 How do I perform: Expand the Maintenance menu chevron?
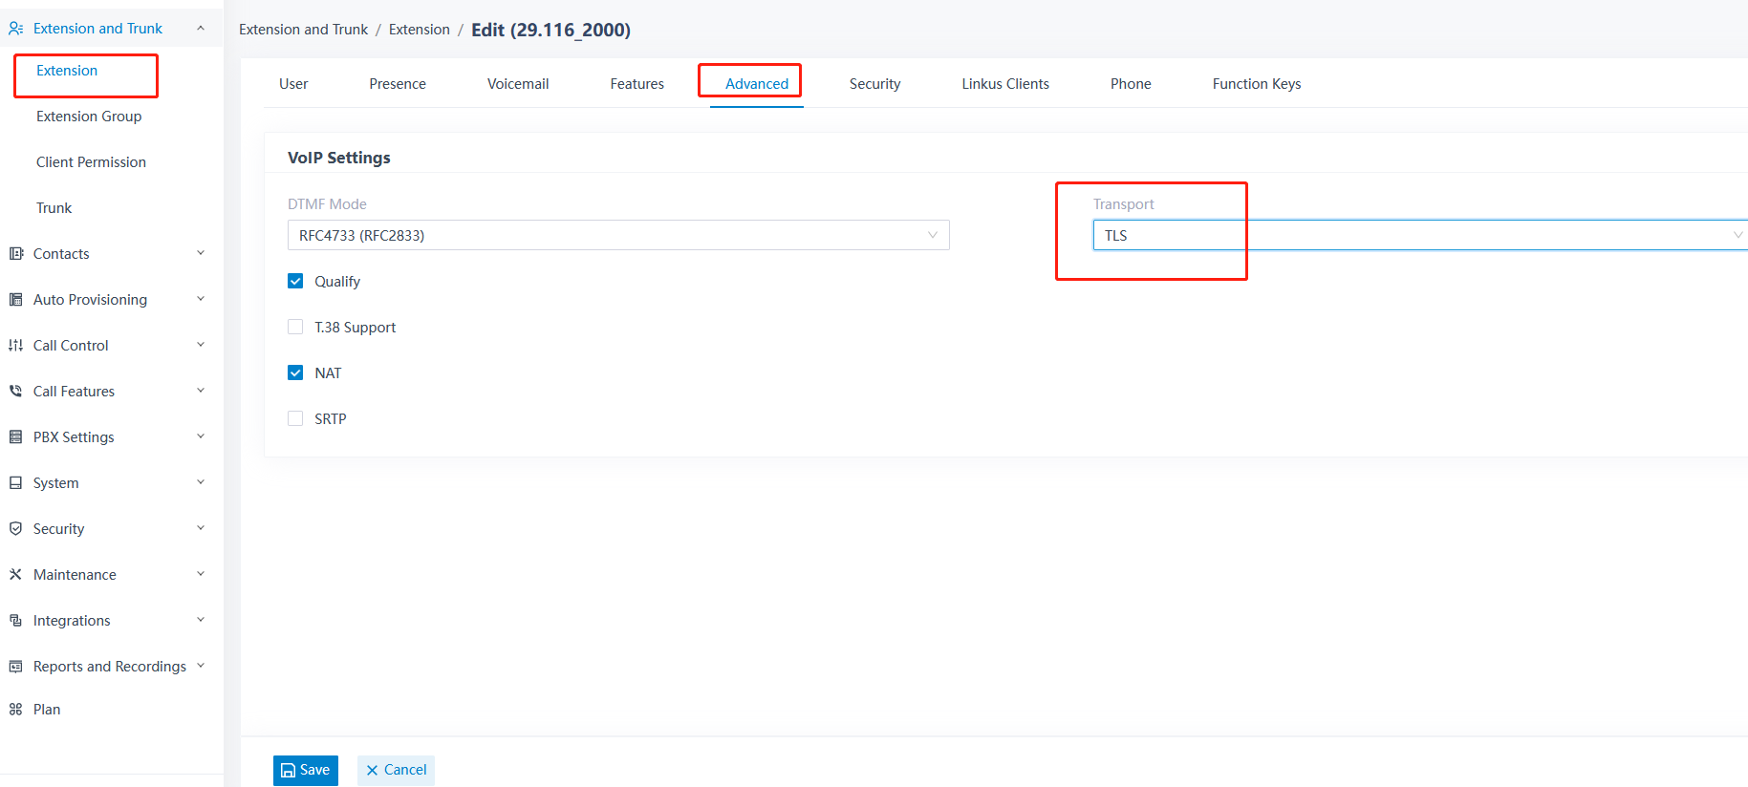pos(201,574)
